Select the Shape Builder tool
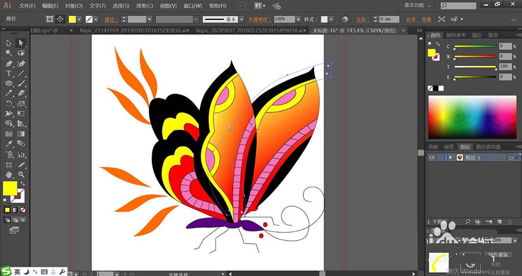Screen dimensions: 522x276 click(9, 124)
